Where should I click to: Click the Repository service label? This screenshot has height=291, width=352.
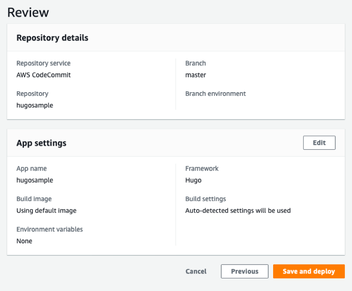point(43,63)
